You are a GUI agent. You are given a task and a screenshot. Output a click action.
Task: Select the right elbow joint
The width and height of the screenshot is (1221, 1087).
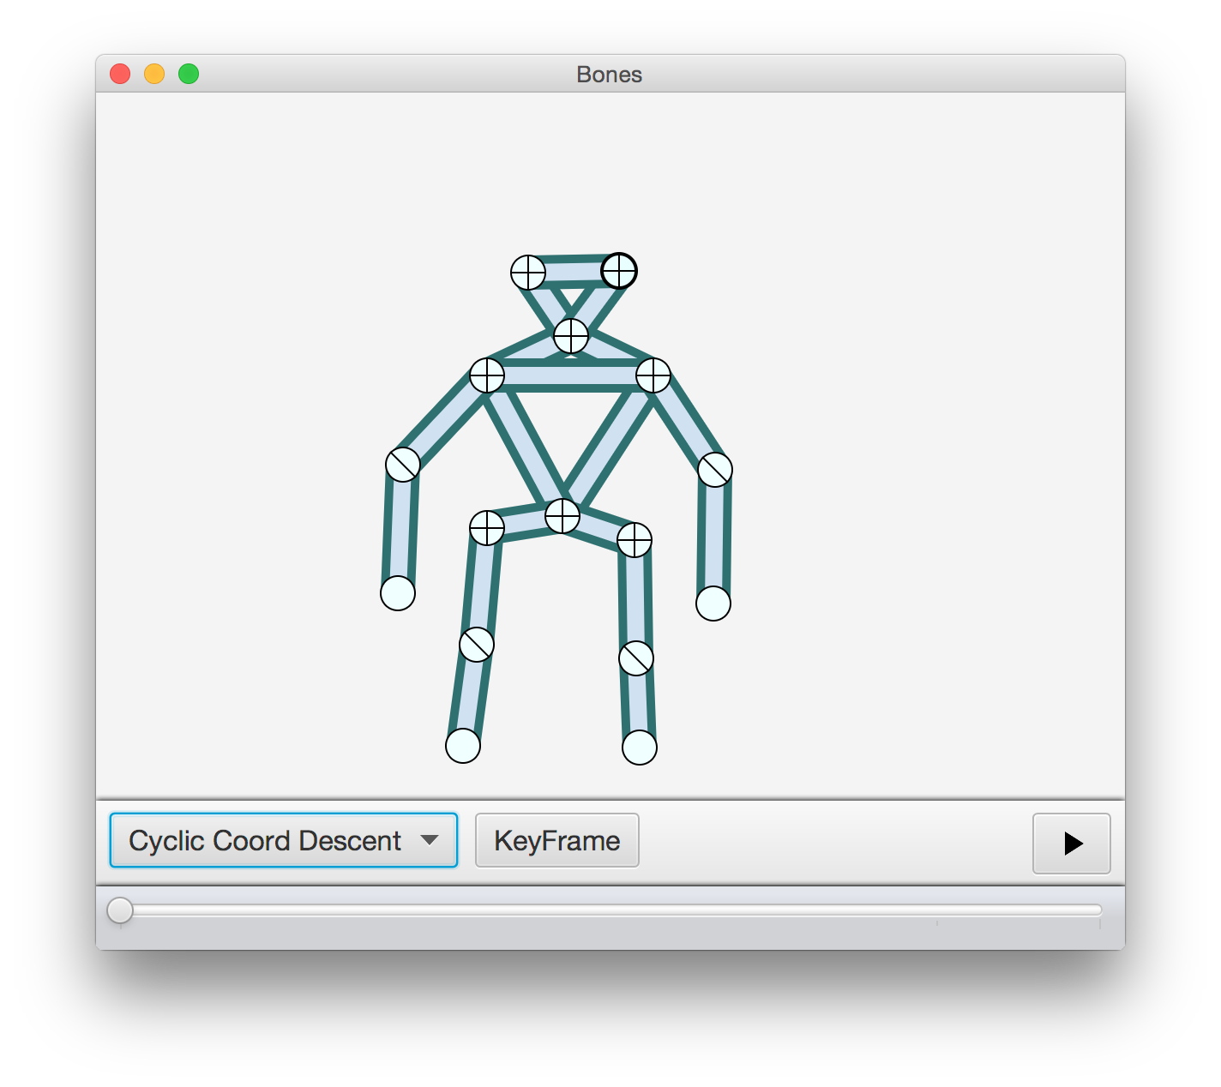pyautogui.click(x=715, y=470)
